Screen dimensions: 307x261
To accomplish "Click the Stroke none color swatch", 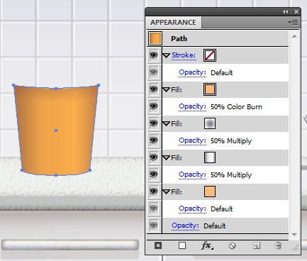I will [210, 55].
